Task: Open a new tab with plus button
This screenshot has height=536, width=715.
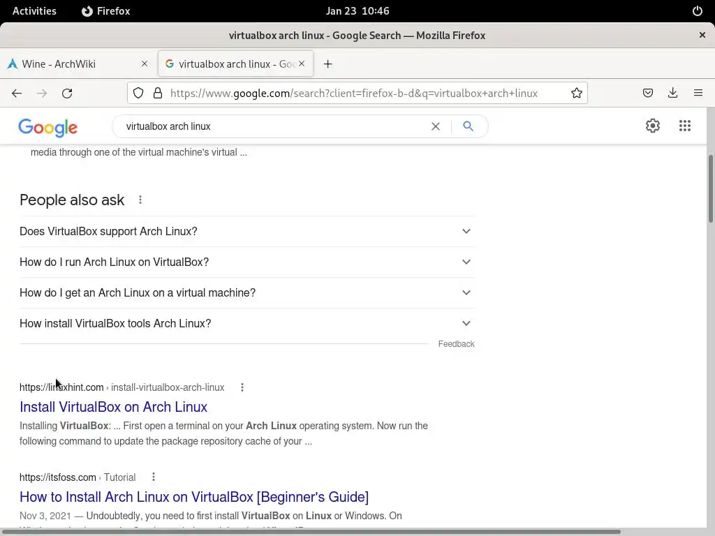Action: [x=328, y=64]
